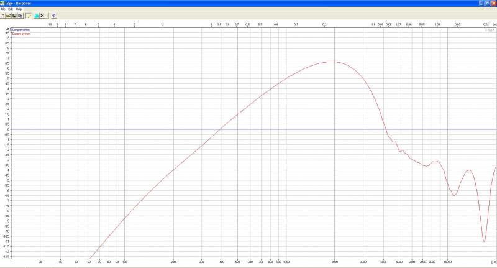Click the Open folder toolbar icon
Viewport: 497px width, 268px height.
tap(9, 16)
